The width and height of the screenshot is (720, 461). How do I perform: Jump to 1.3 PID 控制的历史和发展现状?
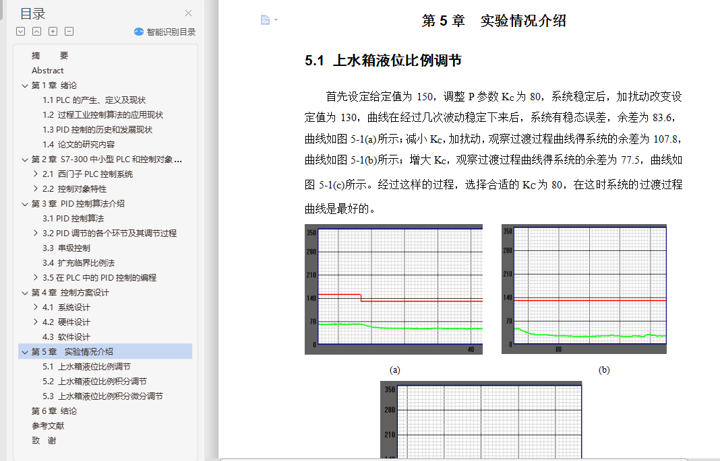(97, 130)
